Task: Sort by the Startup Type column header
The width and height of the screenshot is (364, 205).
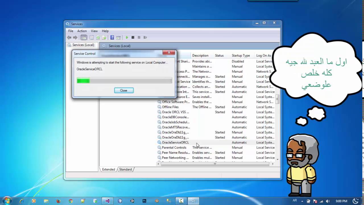Action: (241, 56)
